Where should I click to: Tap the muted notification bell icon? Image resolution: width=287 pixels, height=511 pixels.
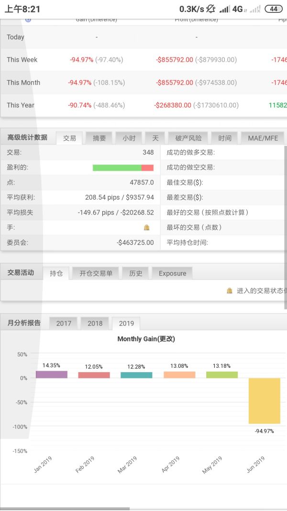(x=211, y=9)
